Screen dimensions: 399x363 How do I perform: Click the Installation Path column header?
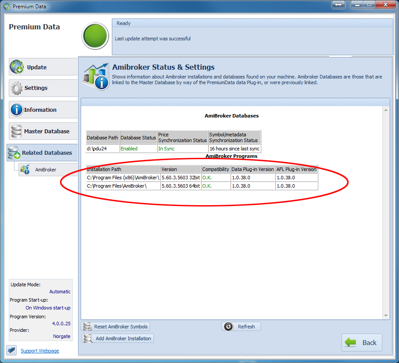point(123,169)
